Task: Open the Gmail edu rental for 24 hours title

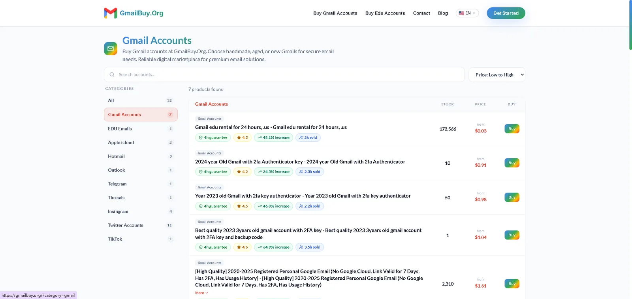Action: [x=271, y=127]
